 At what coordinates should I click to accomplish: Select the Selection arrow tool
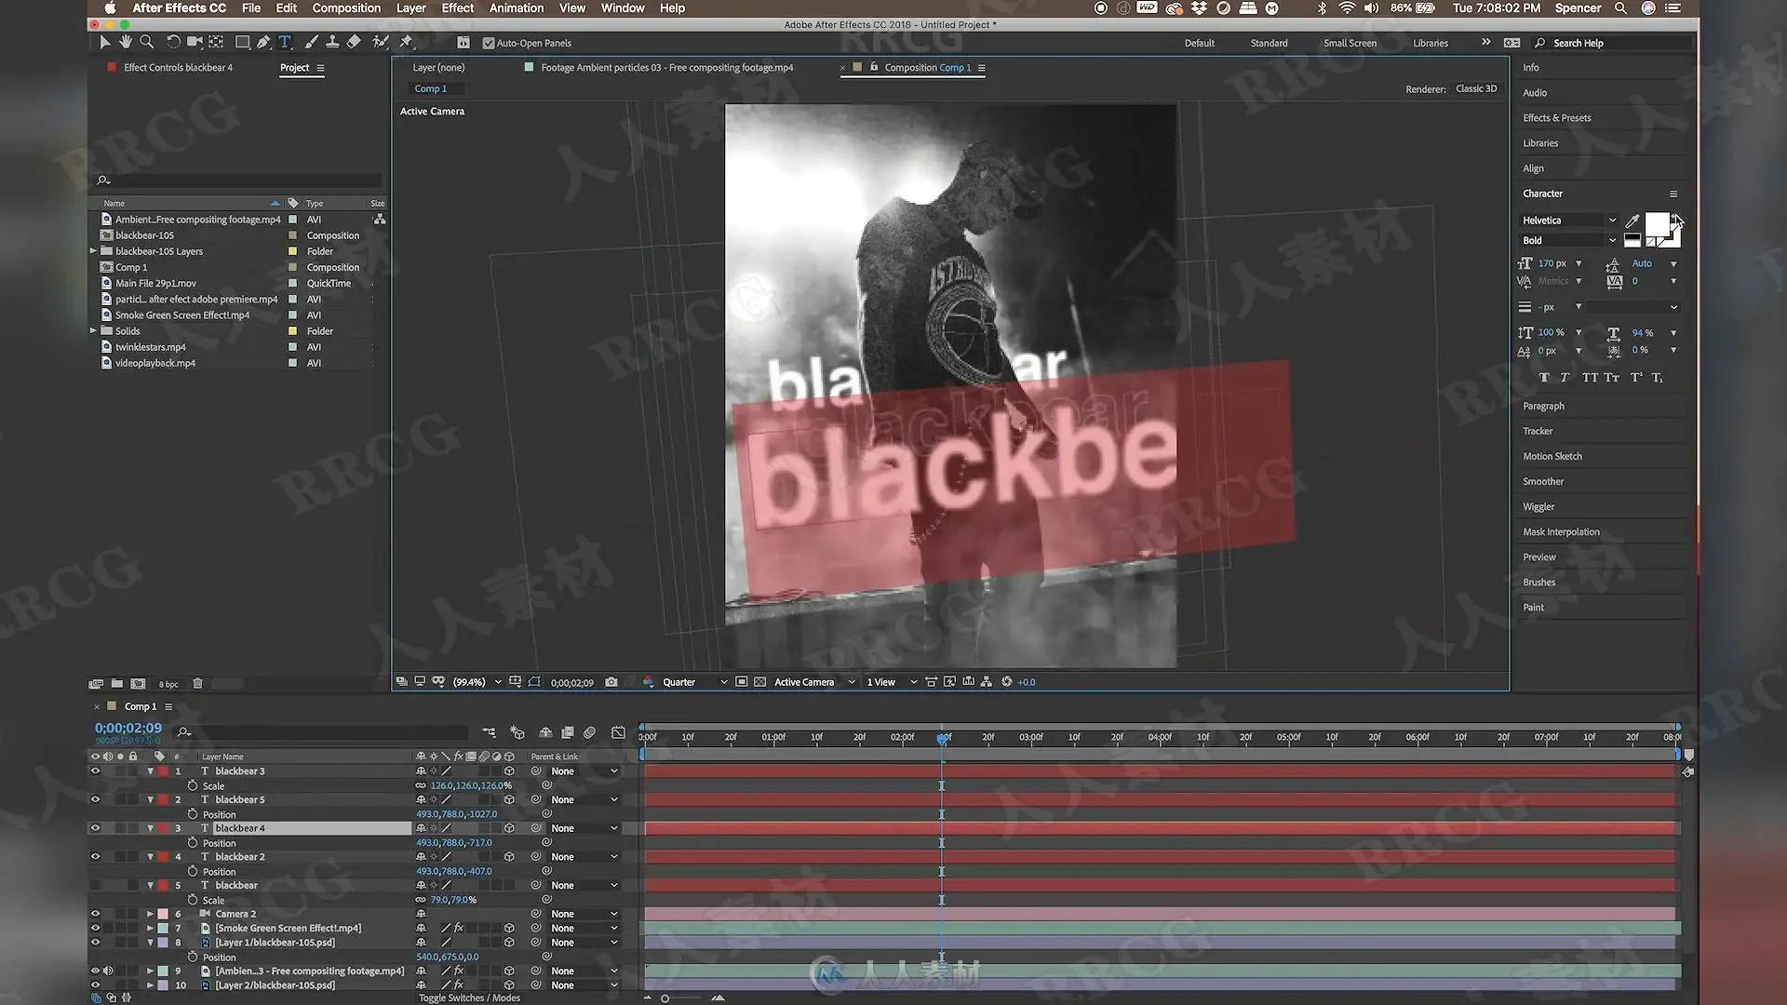[x=104, y=42]
